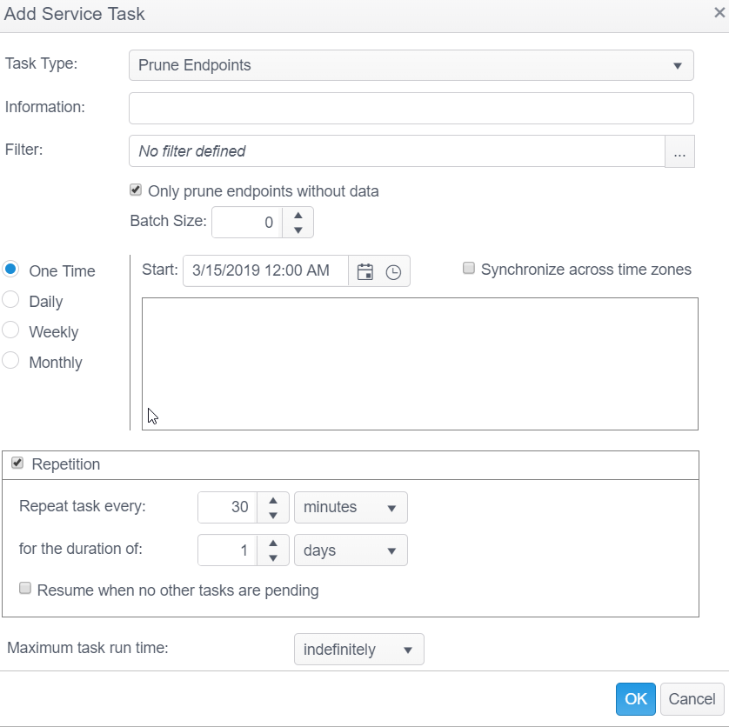
Task: Click the Information text field
Action: click(411, 108)
